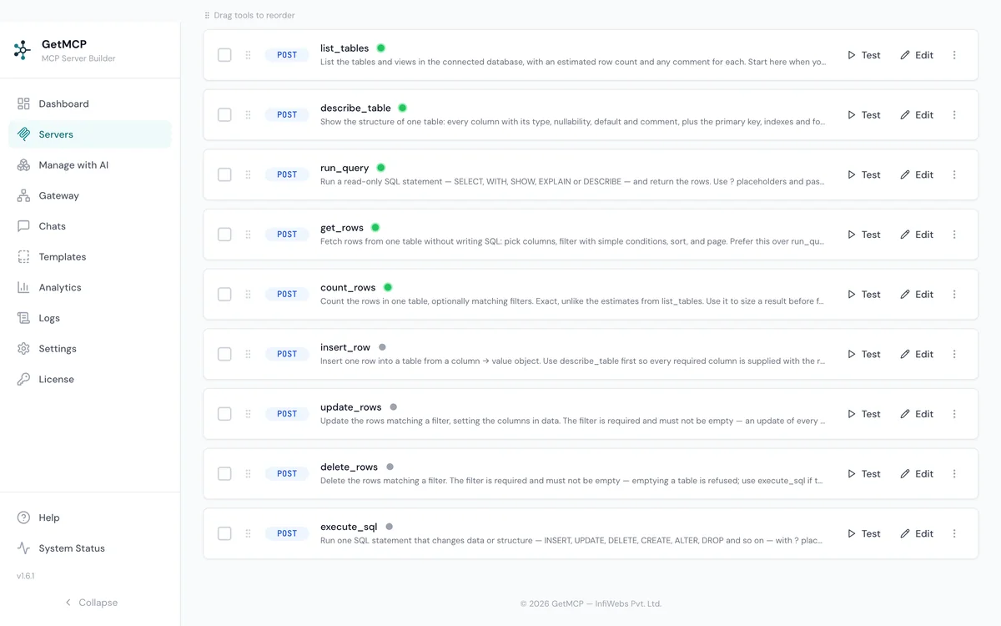Click the drag handle on delete_rows row

pyautogui.click(x=248, y=473)
